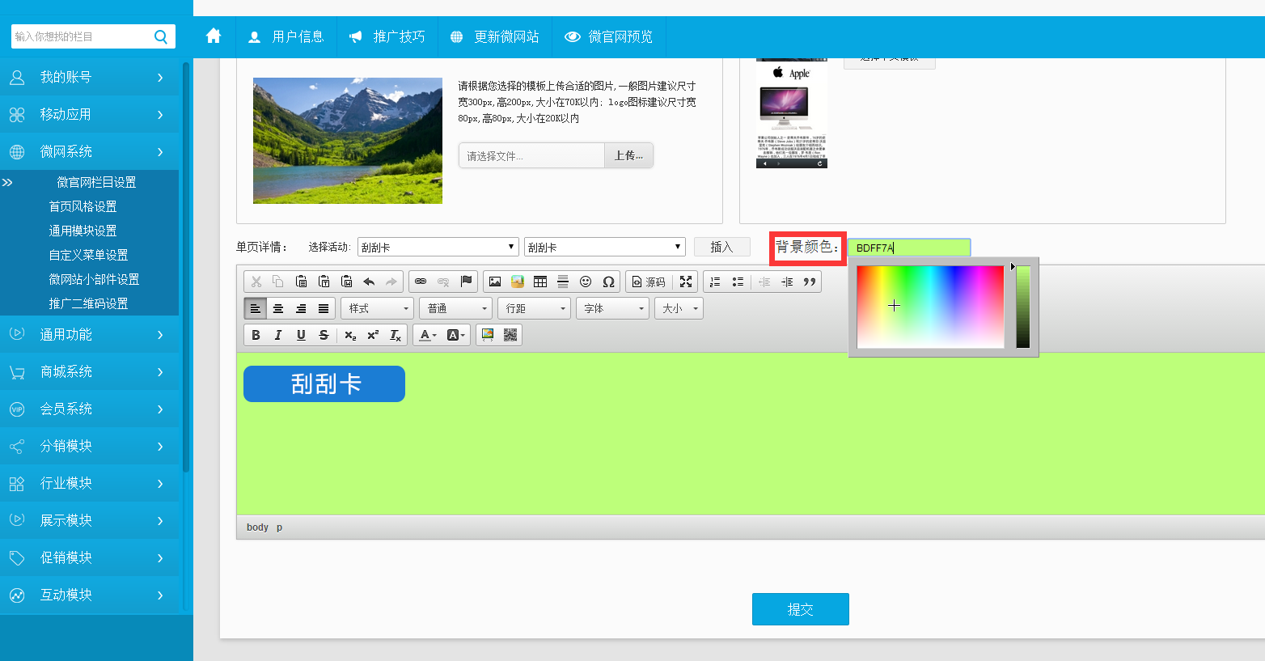This screenshot has height=661, width=1265.
Task: Open the 样式 style dropdown
Action: click(378, 308)
